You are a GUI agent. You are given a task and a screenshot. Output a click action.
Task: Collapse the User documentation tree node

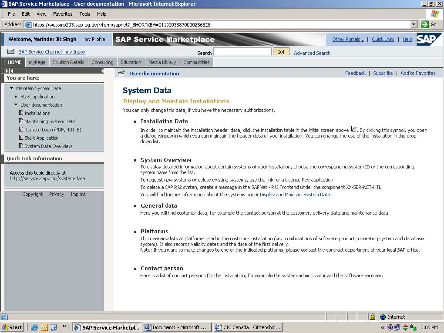pos(16,104)
